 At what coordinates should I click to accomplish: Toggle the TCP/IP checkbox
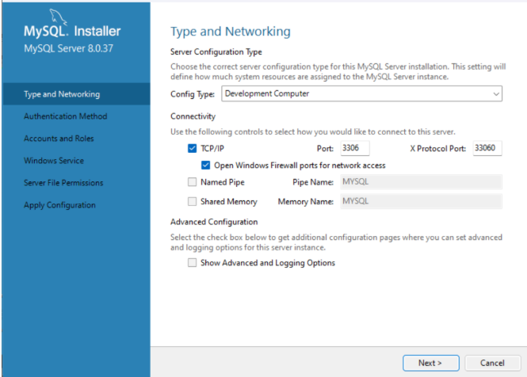(x=192, y=148)
